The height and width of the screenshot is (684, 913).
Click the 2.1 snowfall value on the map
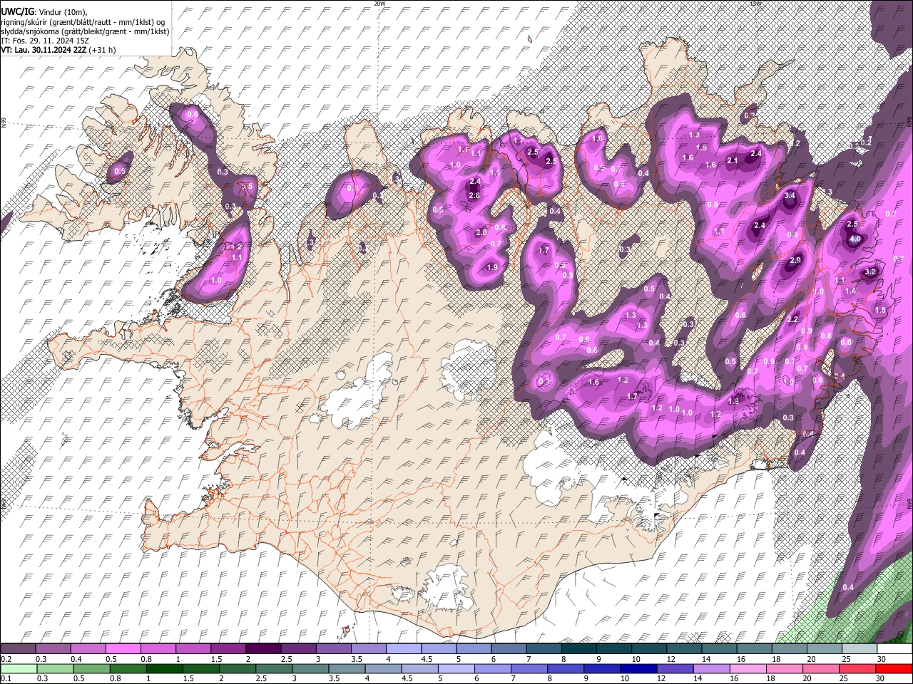click(x=732, y=161)
